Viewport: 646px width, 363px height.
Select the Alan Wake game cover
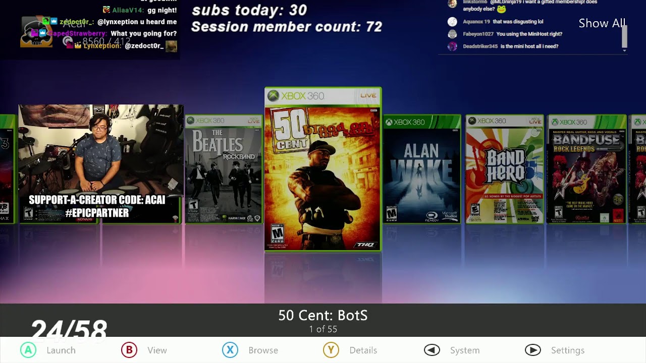[422, 169]
